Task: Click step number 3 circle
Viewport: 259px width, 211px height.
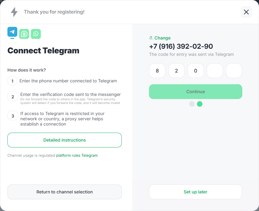Action: click(x=13, y=116)
